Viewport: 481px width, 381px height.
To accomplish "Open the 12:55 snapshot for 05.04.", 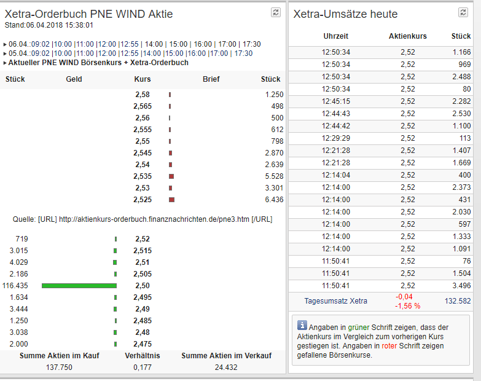I will 130,53.
